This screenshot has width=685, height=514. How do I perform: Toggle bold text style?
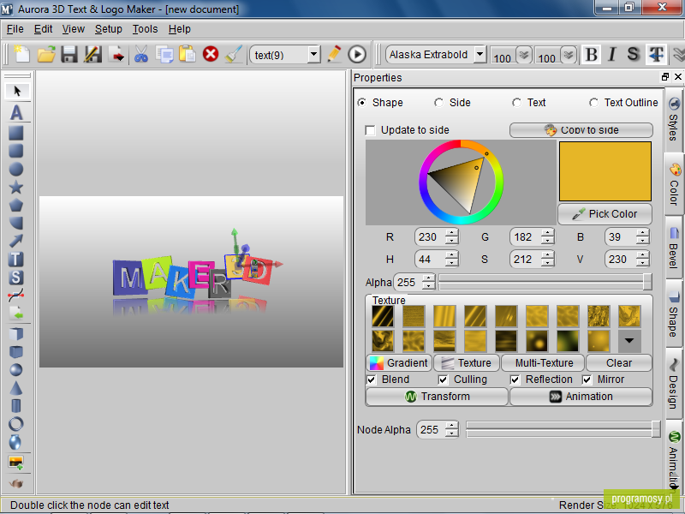point(592,55)
